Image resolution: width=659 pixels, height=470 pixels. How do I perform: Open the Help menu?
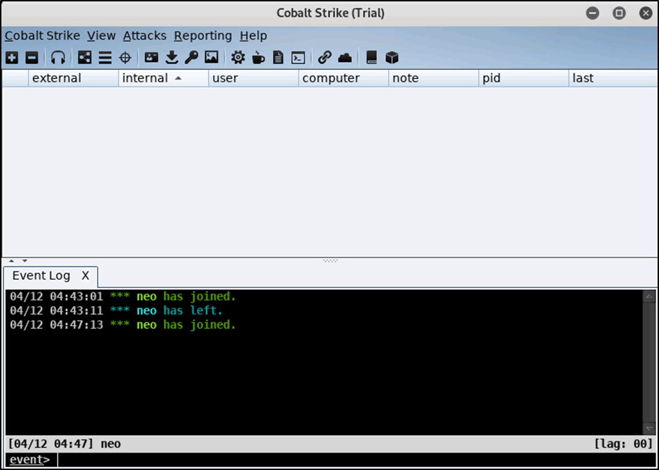(253, 36)
